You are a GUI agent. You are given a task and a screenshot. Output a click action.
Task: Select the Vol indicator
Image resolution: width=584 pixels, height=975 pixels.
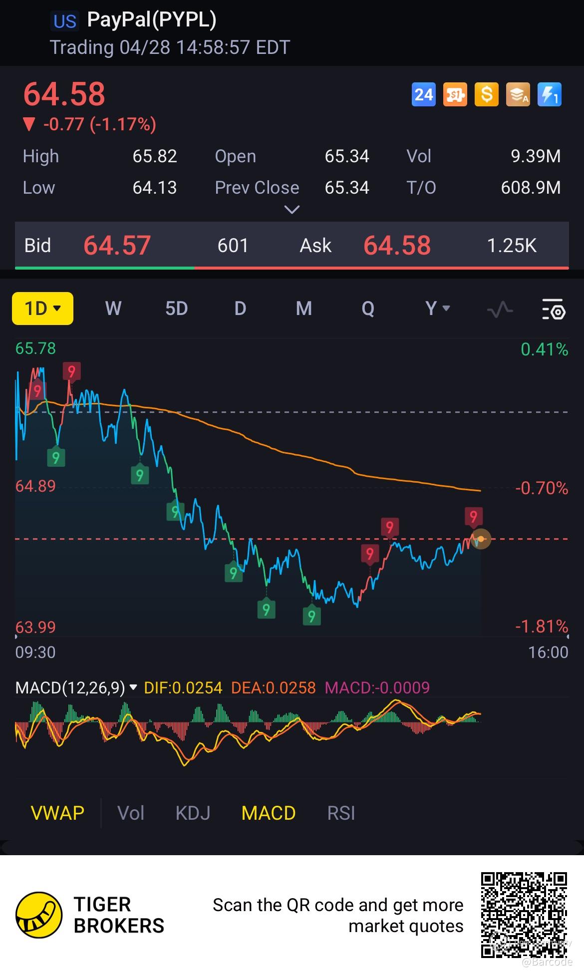pyautogui.click(x=131, y=813)
